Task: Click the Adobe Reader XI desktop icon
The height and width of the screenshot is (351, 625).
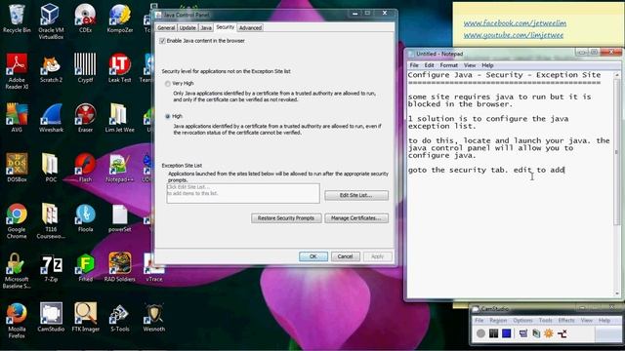Action: [x=17, y=71]
